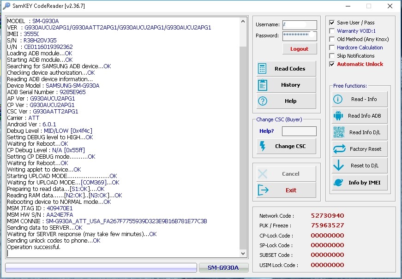Click the log vertical scrollbar thumb
This screenshot has height=279, width=402.
243,148
